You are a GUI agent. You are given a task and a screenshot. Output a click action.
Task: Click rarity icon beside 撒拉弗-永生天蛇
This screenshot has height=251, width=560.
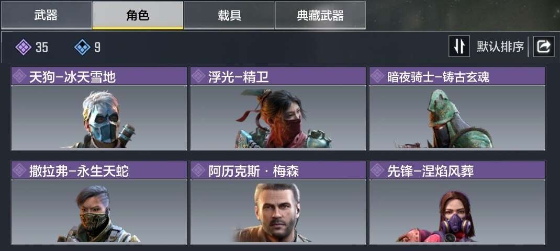(x=19, y=170)
